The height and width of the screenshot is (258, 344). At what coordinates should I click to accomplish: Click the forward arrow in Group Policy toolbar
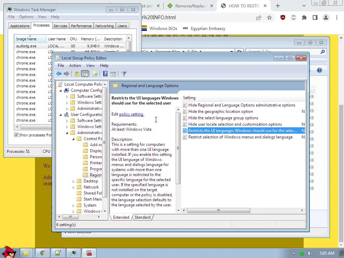[67, 74]
